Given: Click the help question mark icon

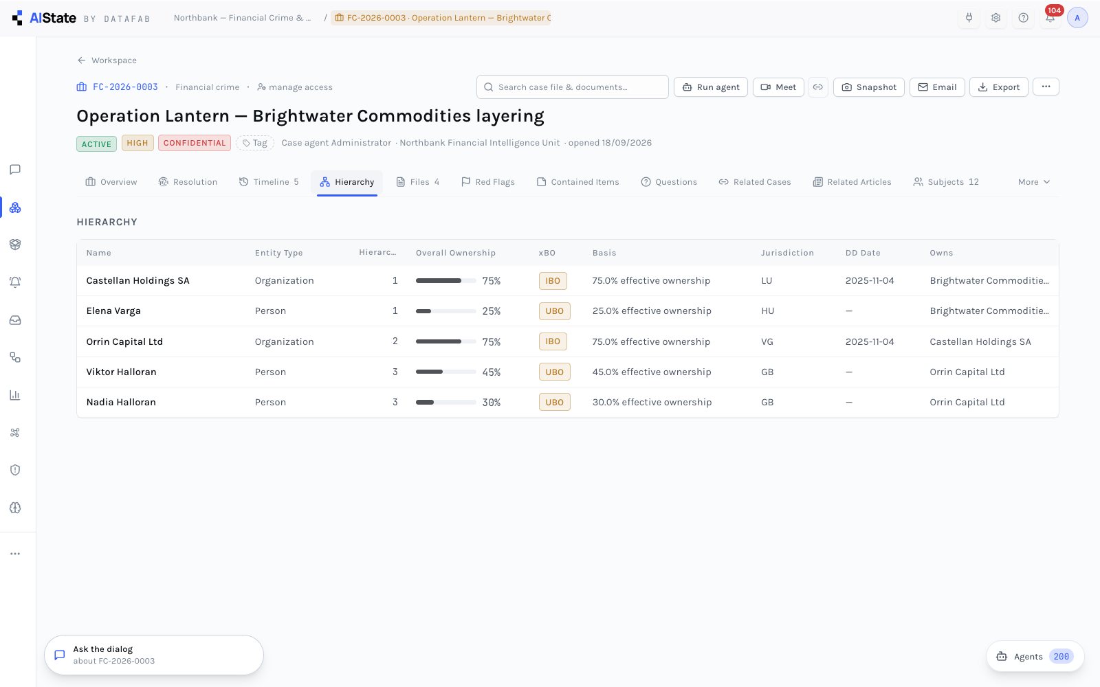Looking at the screenshot, I should (x=1023, y=18).
